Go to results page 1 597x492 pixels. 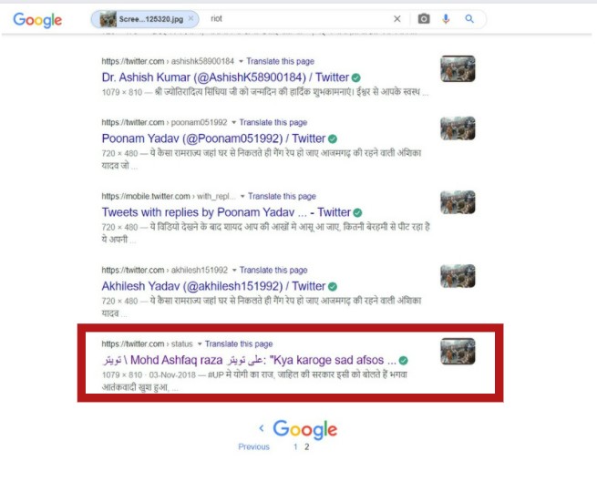click(x=295, y=447)
